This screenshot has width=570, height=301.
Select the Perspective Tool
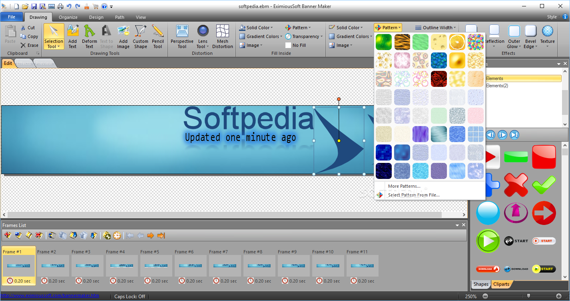(x=182, y=36)
